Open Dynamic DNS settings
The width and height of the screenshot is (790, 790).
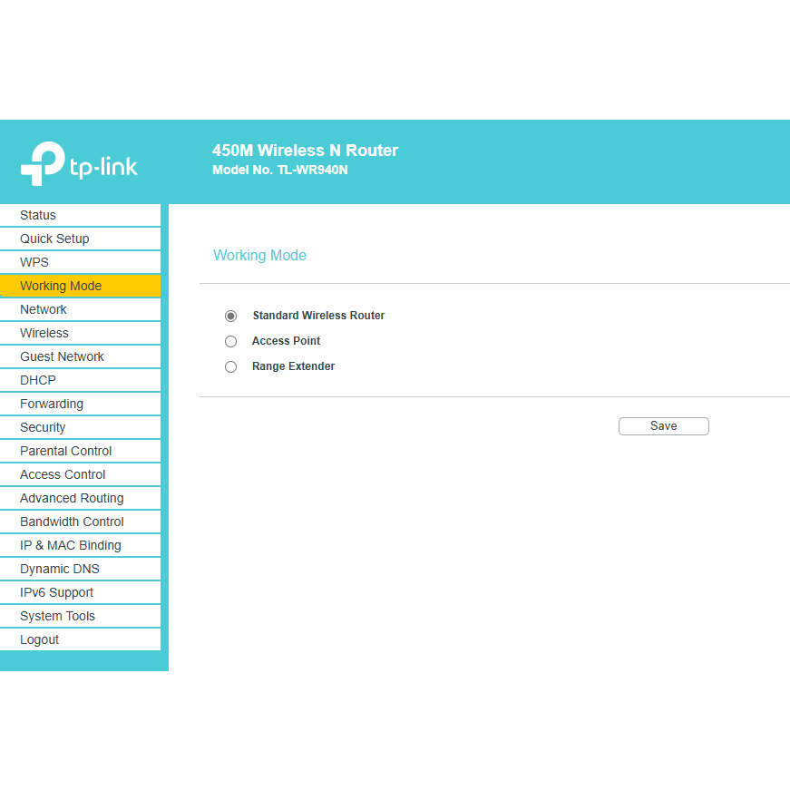click(x=60, y=569)
